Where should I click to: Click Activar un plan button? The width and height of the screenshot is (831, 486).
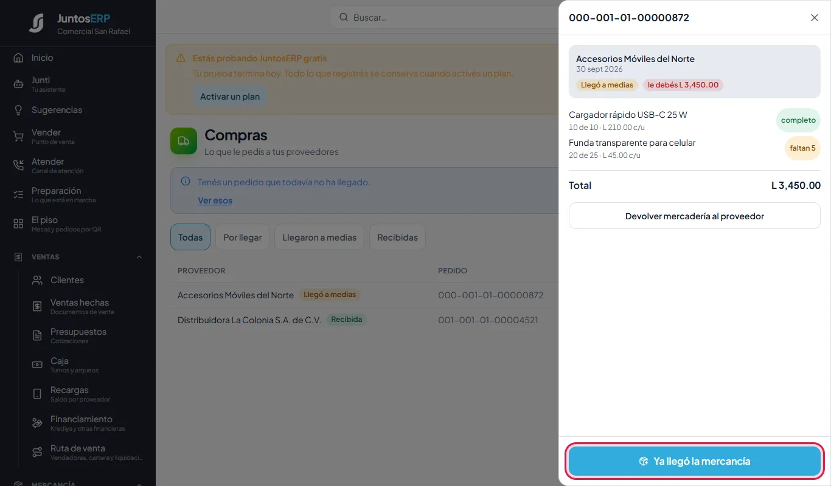230,97
